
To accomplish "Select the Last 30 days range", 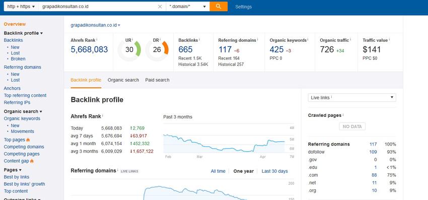I will tap(274, 171).
